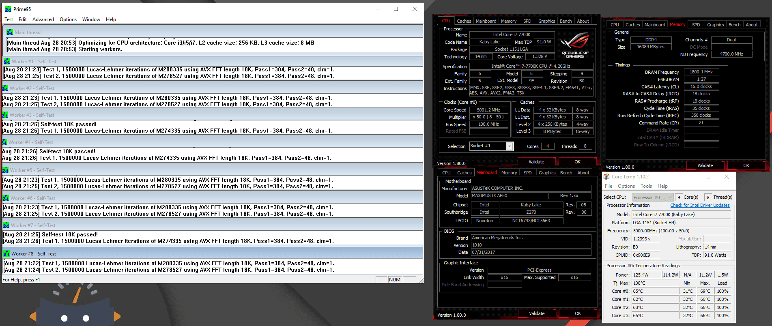The width and height of the screenshot is (772, 326).
Task: Click the Main thread window icon
Action: click(10, 32)
